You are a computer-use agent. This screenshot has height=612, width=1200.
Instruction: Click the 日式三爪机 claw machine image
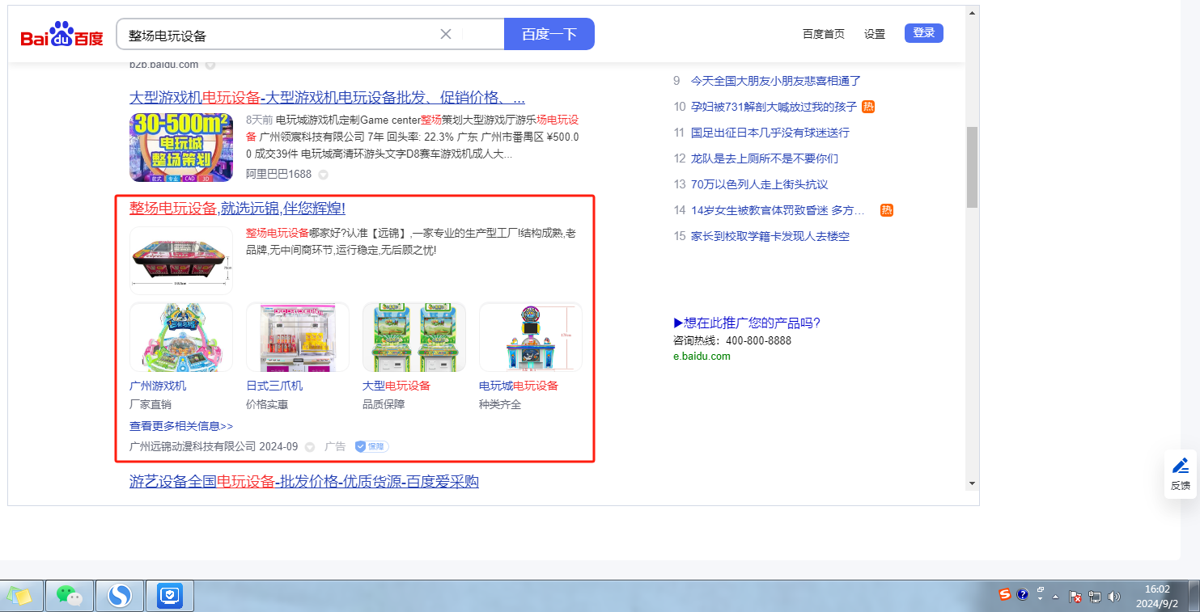[x=298, y=337]
